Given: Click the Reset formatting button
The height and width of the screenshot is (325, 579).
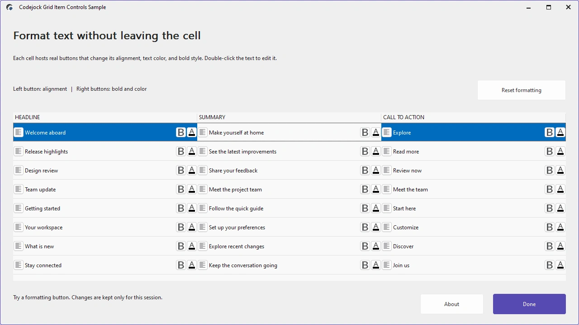Looking at the screenshot, I should tap(522, 90).
